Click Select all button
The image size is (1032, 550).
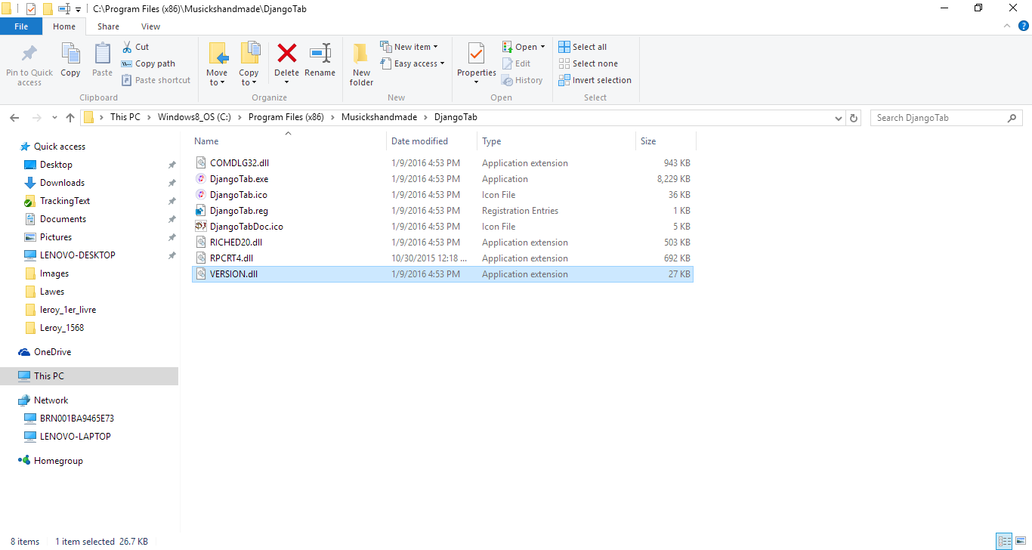(582, 47)
